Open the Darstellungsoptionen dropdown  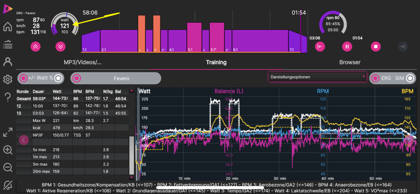tap(317, 77)
